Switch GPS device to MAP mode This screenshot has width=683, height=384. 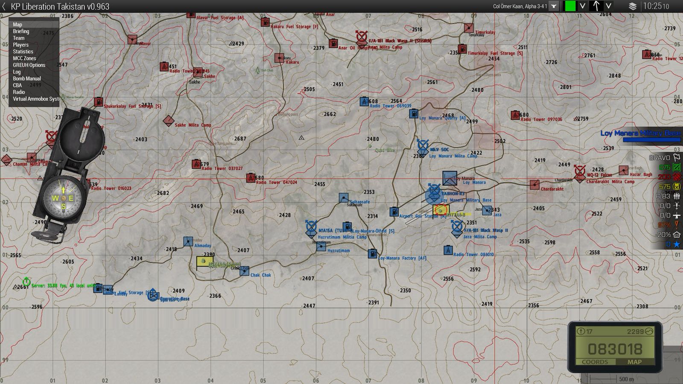634,362
